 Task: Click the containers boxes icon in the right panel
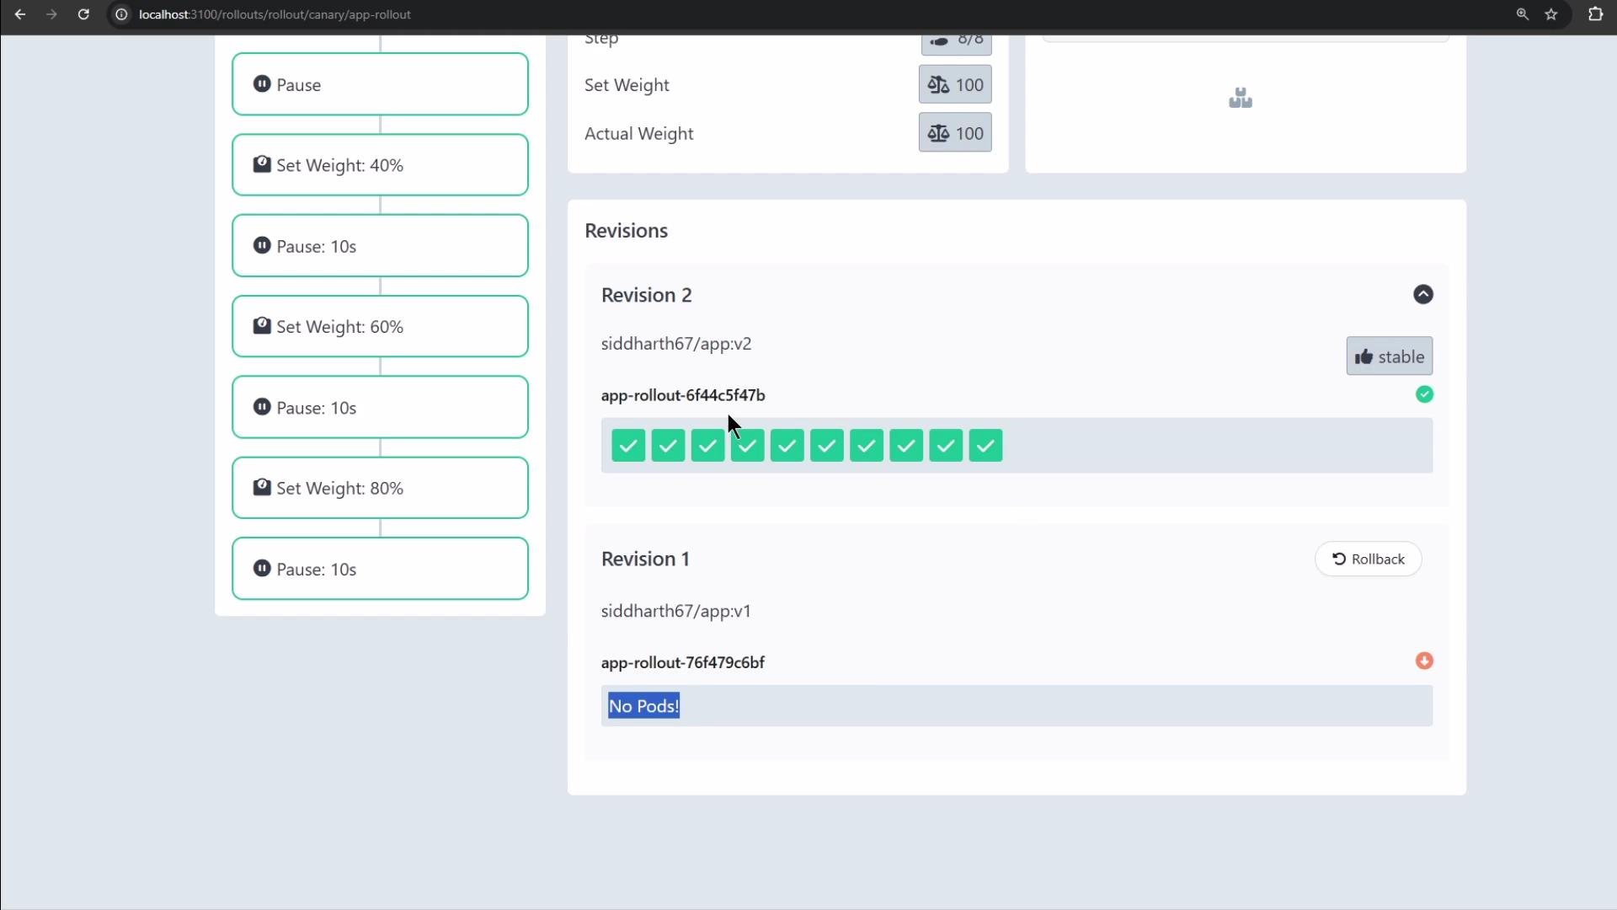coord(1240,99)
